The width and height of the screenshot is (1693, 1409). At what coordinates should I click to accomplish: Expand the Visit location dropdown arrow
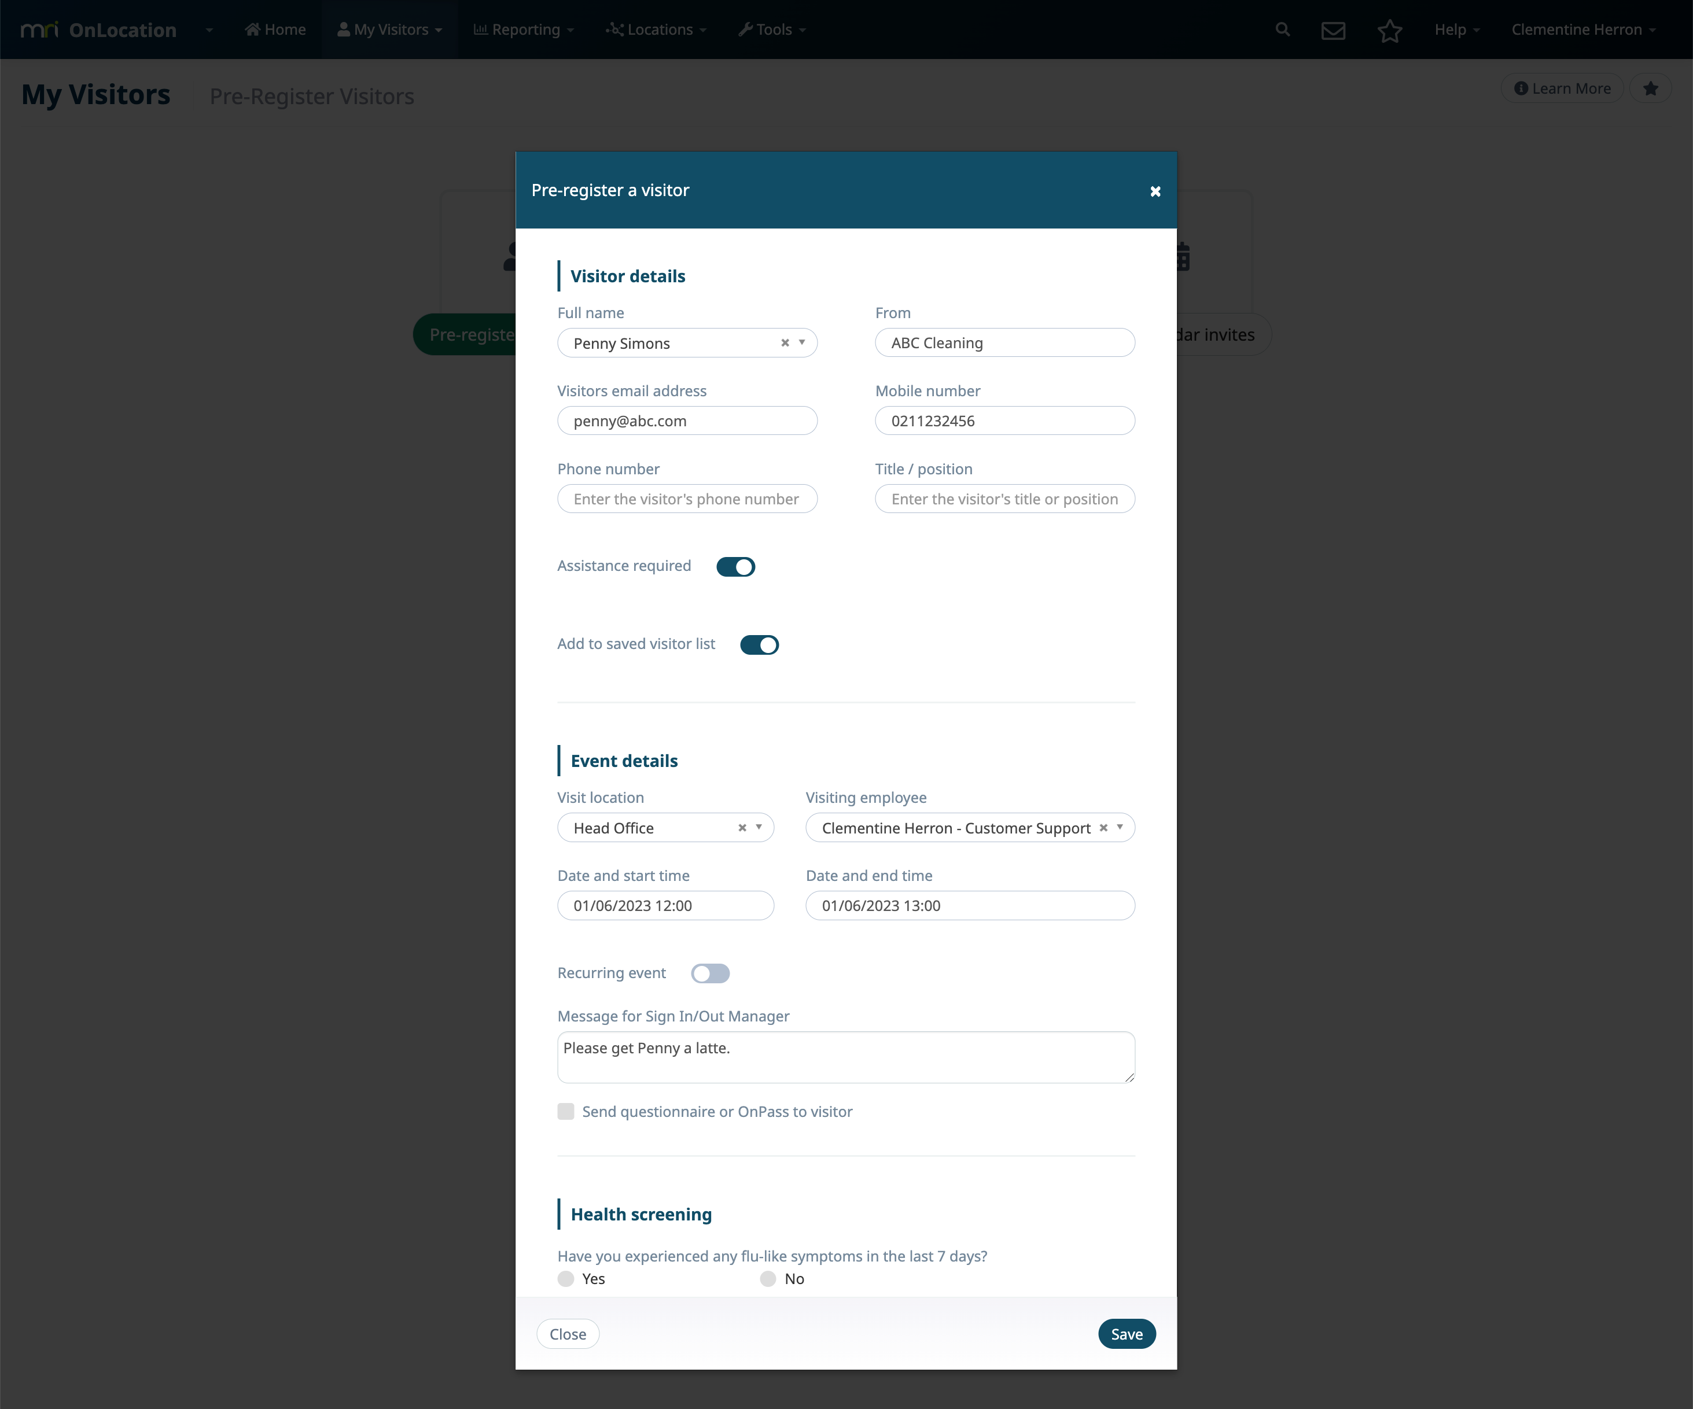759,828
